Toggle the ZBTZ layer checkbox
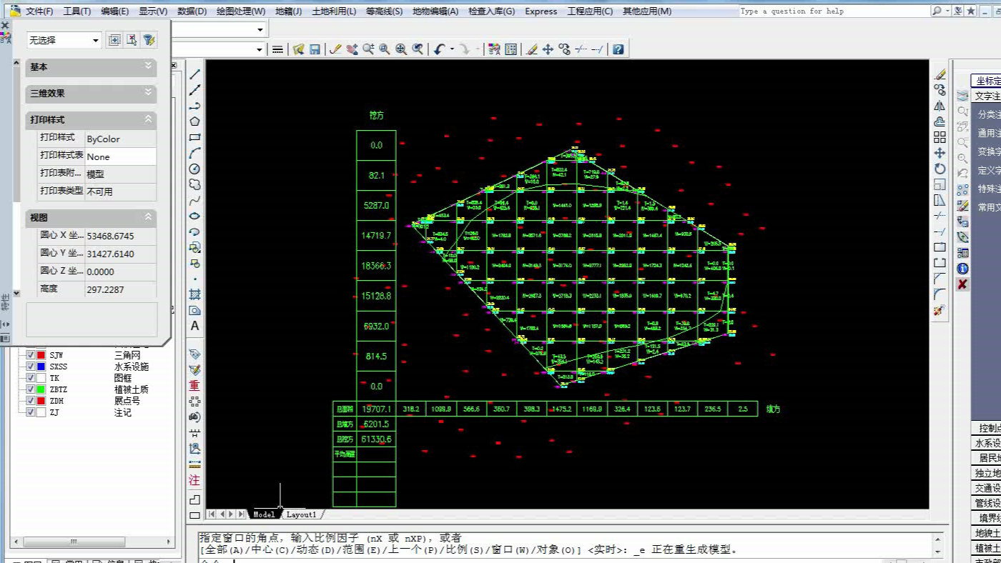 click(30, 389)
